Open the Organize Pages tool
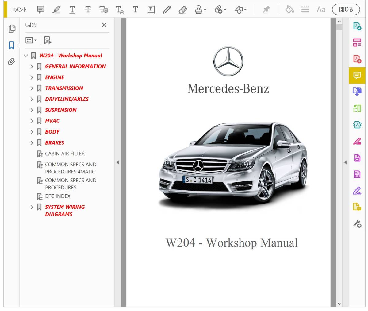The image size is (368, 311). point(357,42)
